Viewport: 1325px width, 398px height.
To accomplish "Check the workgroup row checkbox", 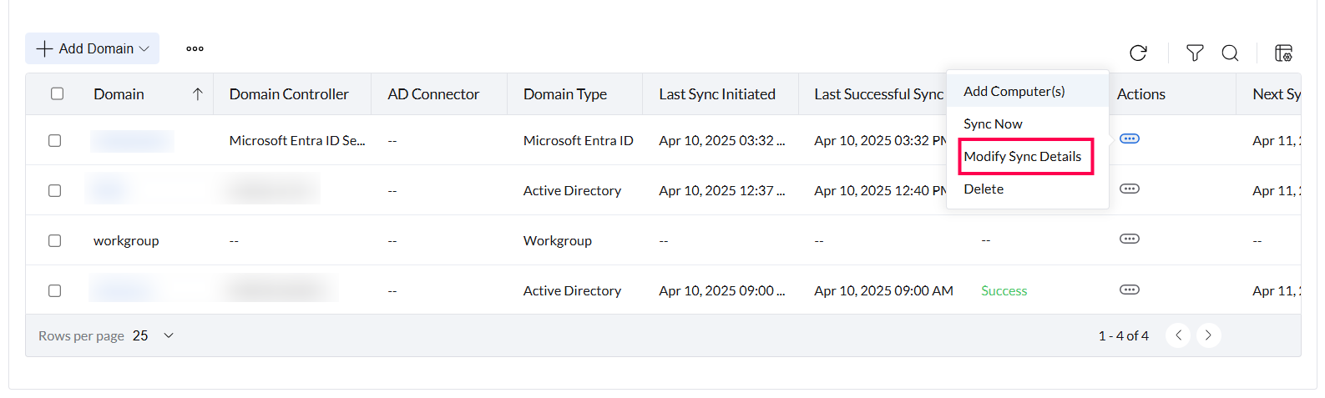I will pos(55,240).
